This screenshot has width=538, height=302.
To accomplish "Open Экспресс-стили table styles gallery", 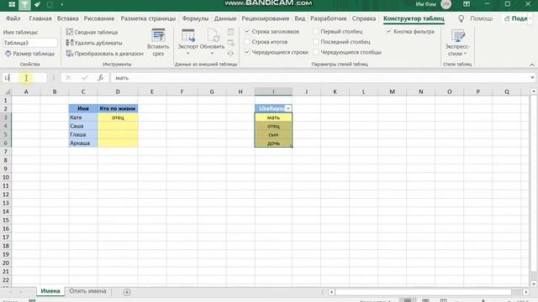I will pyautogui.click(x=457, y=43).
